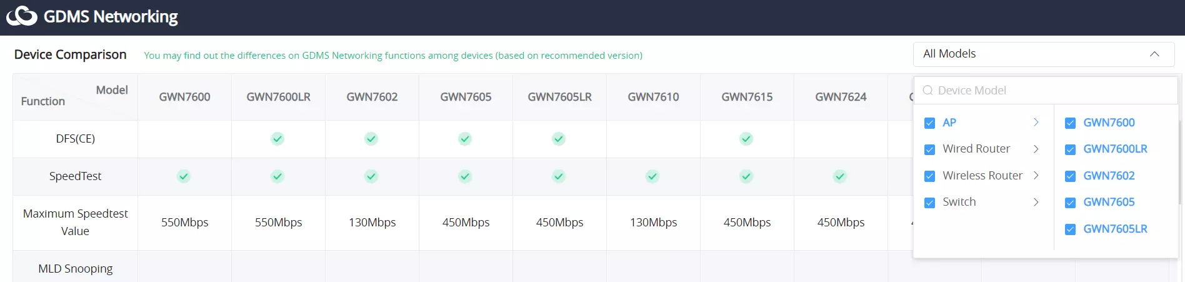Focus the Device Model search field
This screenshot has height=282, width=1185.
(1046, 91)
